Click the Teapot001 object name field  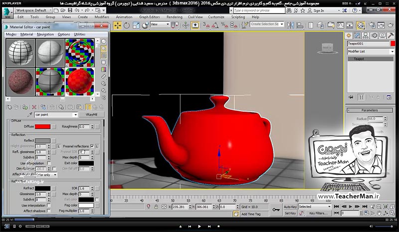point(369,44)
